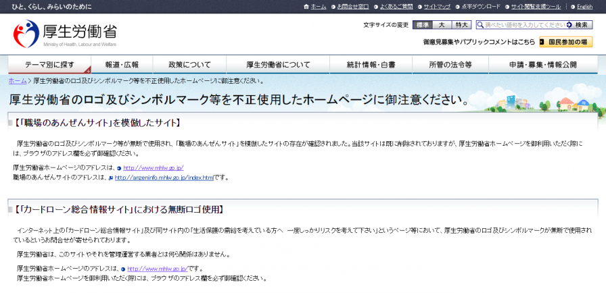Image resolution: width=606 pixels, height=293 pixels.
Task: Set text size to 特大
Action: (x=461, y=25)
